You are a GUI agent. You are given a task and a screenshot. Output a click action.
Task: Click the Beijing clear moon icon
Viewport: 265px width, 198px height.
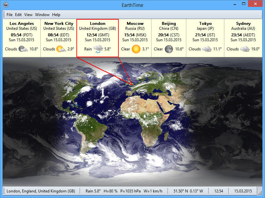click(x=169, y=49)
